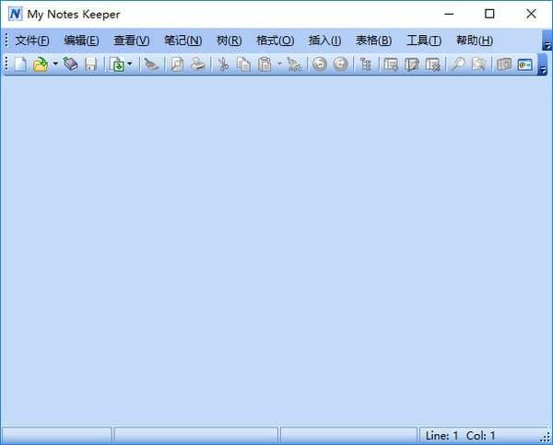Click the open folder icon
Screen dimensions: 553x445
pos(41,64)
